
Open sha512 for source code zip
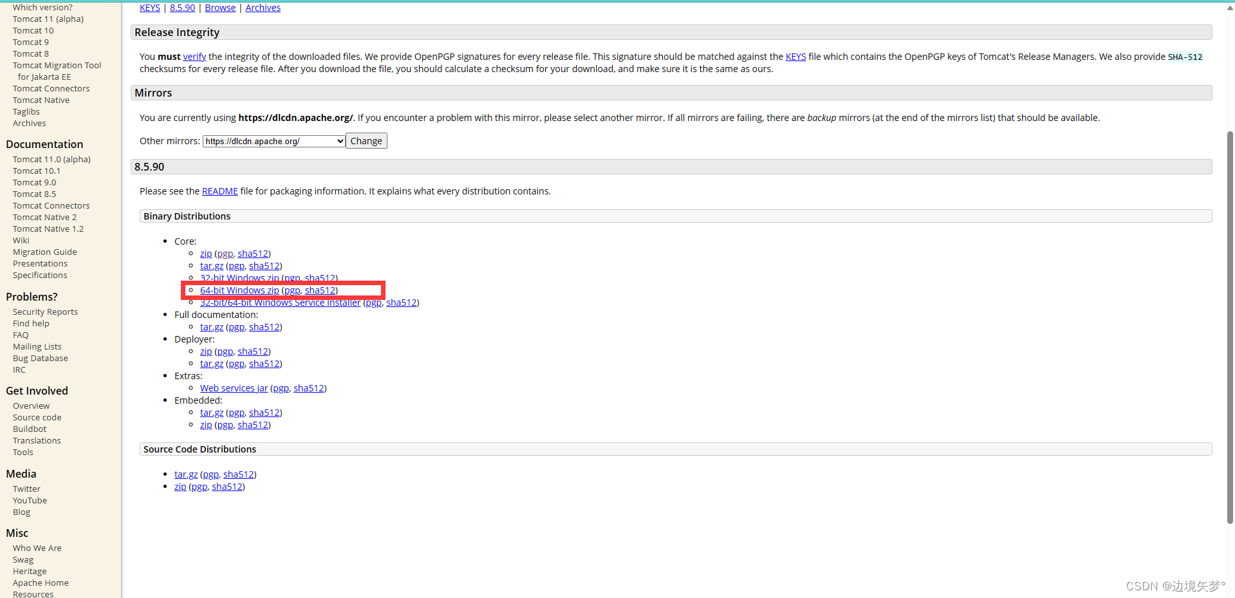coord(227,487)
